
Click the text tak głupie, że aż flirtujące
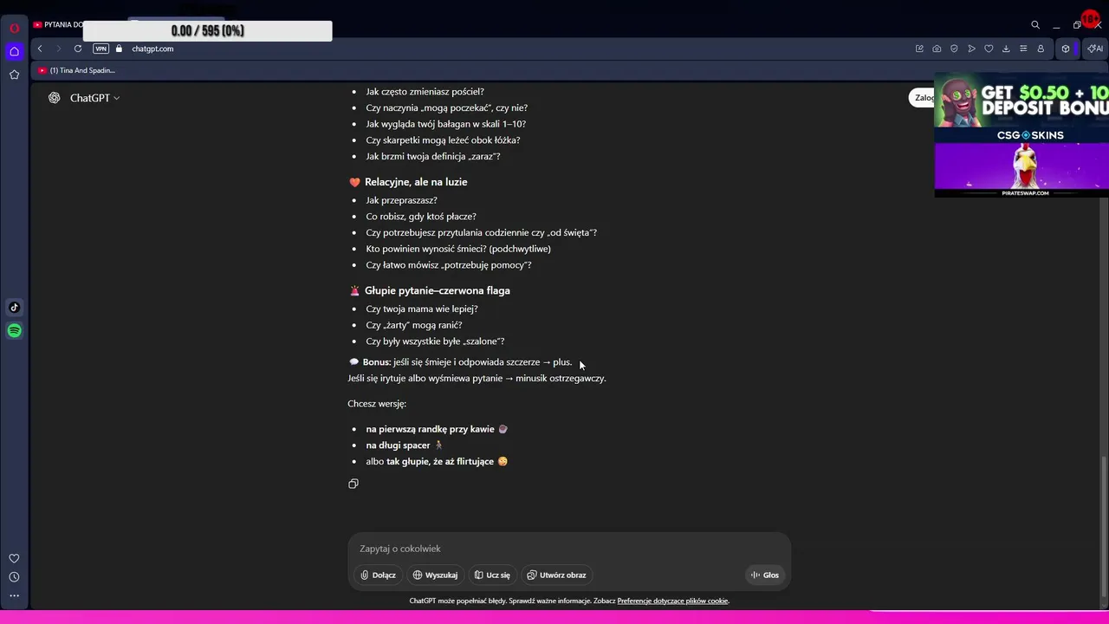pos(440,461)
